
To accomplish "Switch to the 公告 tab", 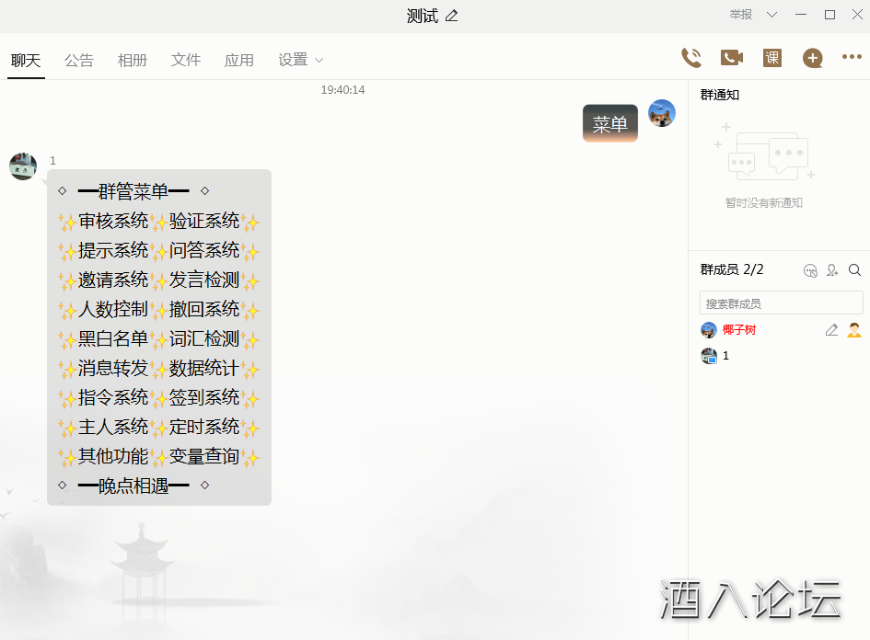I will click(x=79, y=60).
